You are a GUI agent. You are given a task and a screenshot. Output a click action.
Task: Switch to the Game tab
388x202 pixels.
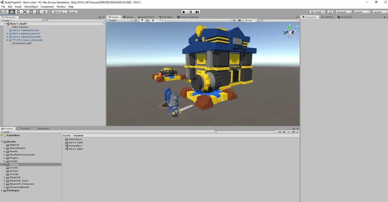128,17
